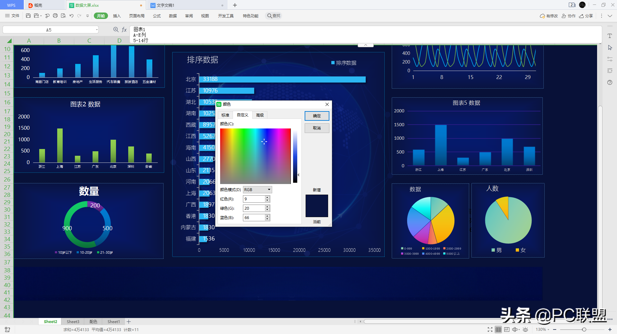Select the 高级 tab in color dialog

(x=260, y=115)
